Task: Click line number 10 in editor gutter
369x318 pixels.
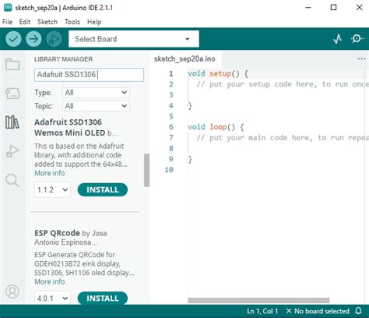Action: (169, 170)
